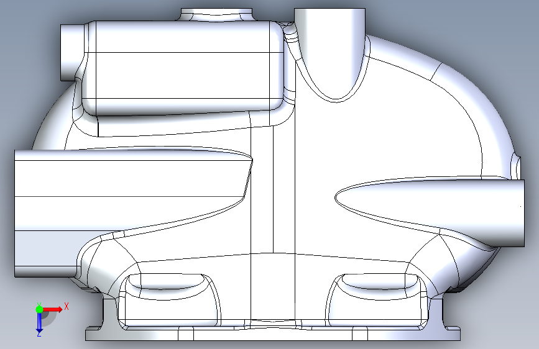Select the small cylindrical stub at upper left
This screenshot has height=349, width=539.
[71, 52]
